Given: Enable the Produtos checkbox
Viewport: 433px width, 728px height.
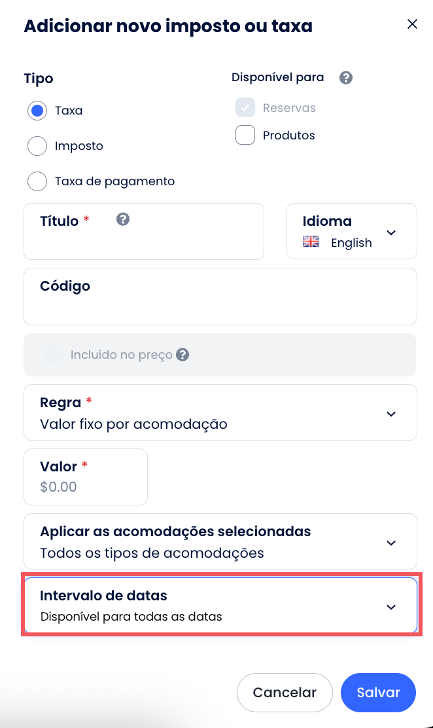Looking at the screenshot, I should pos(245,136).
